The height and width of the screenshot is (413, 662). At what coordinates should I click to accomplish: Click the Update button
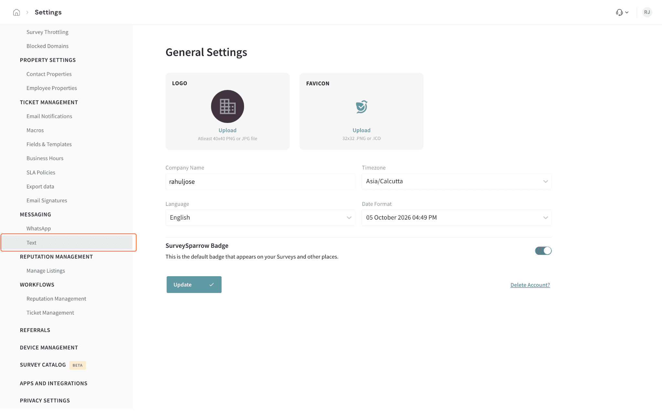pyautogui.click(x=194, y=285)
